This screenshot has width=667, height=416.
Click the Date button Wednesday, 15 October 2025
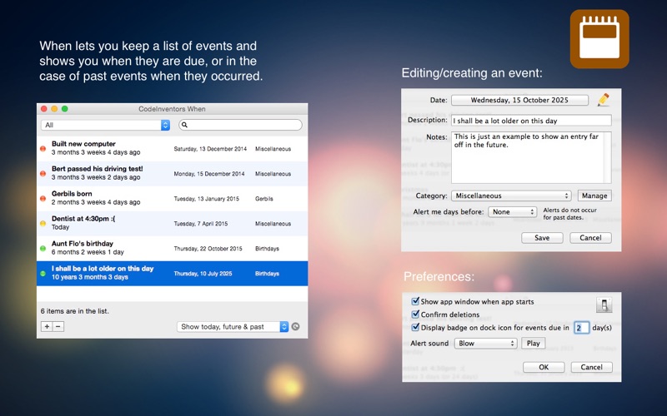(519, 100)
